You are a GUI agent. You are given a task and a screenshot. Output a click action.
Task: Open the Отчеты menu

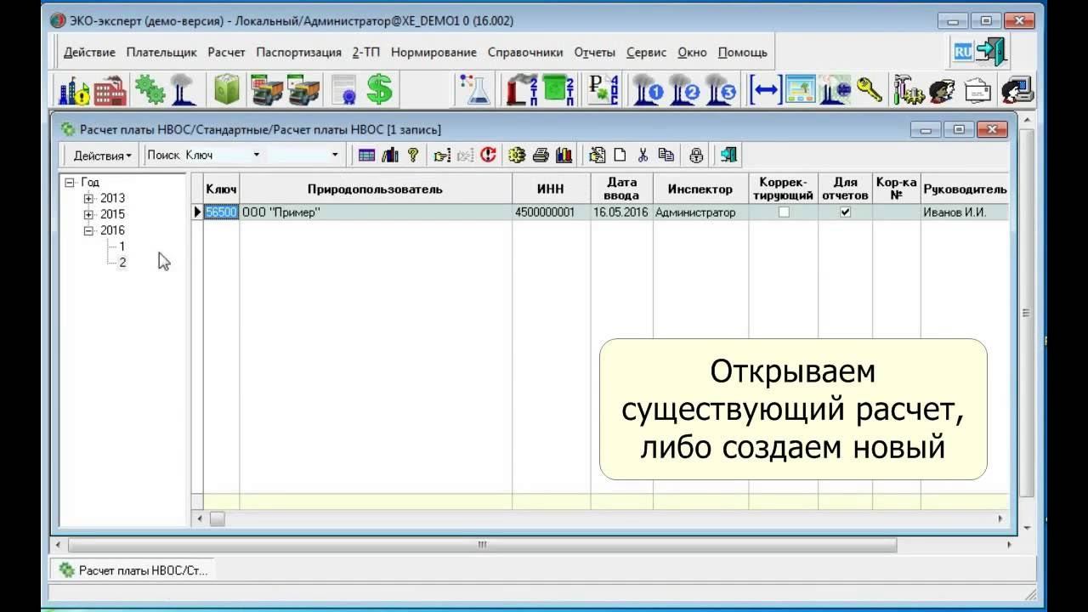594,52
